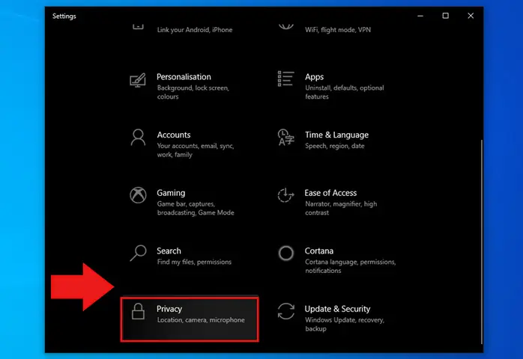Image resolution: width=523 pixels, height=359 pixels.
Task: Open Privacy settings heading
Action: pos(169,309)
